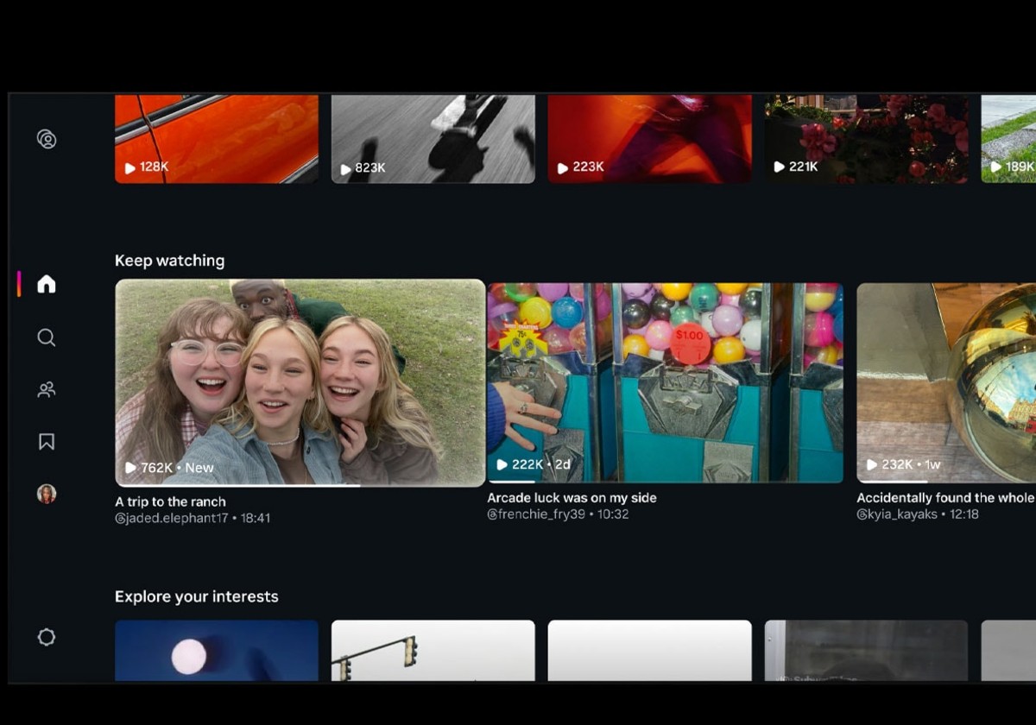Open the blank white thumbnail under Explore your interests
This screenshot has height=725, width=1036.
[650, 651]
